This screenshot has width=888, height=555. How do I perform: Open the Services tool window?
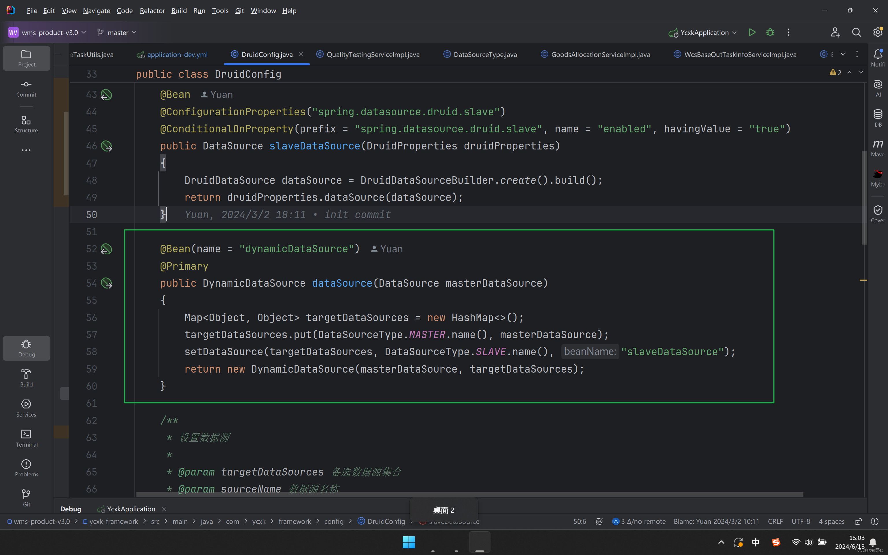pyautogui.click(x=26, y=408)
